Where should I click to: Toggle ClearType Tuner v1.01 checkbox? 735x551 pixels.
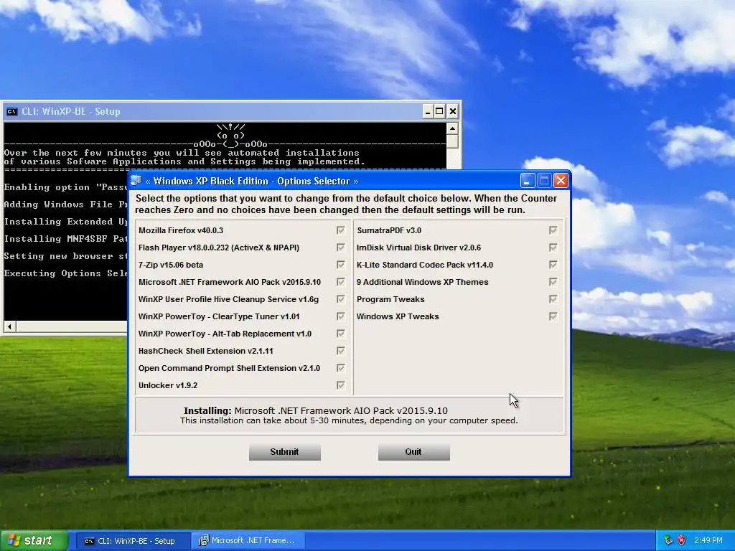coord(341,316)
